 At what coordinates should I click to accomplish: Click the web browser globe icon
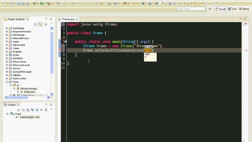tap(143, 4)
